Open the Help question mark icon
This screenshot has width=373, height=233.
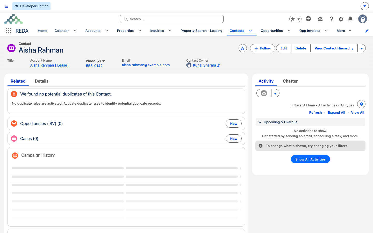point(331,19)
